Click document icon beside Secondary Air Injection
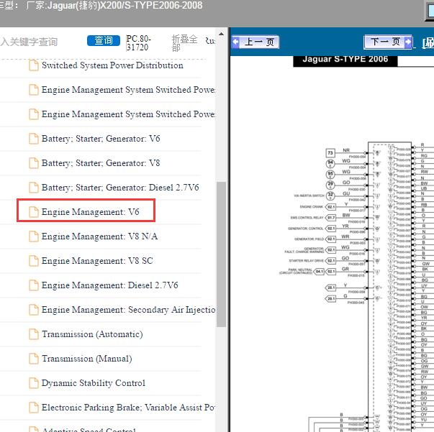The height and width of the screenshot is (432, 434). (x=34, y=310)
